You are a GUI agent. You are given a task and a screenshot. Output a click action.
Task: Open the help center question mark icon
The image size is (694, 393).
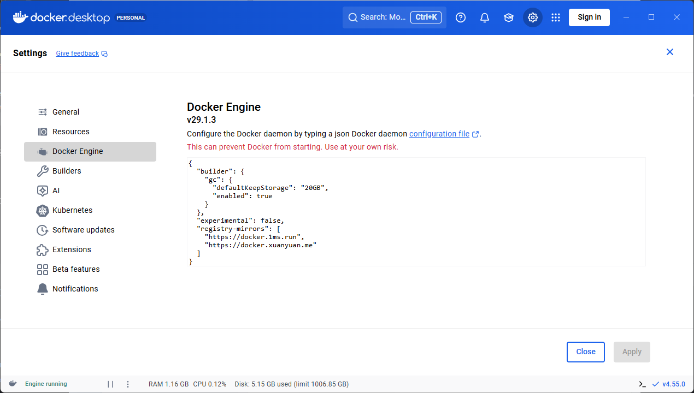click(461, 17)
